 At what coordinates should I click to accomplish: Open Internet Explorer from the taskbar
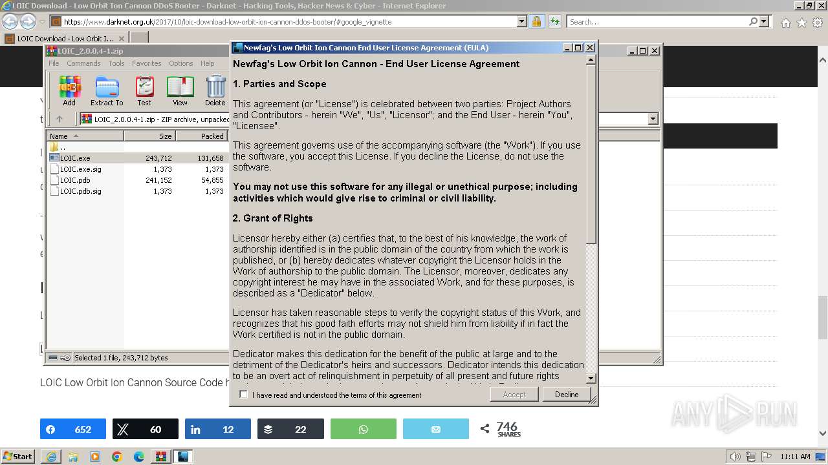pos(51,457)
